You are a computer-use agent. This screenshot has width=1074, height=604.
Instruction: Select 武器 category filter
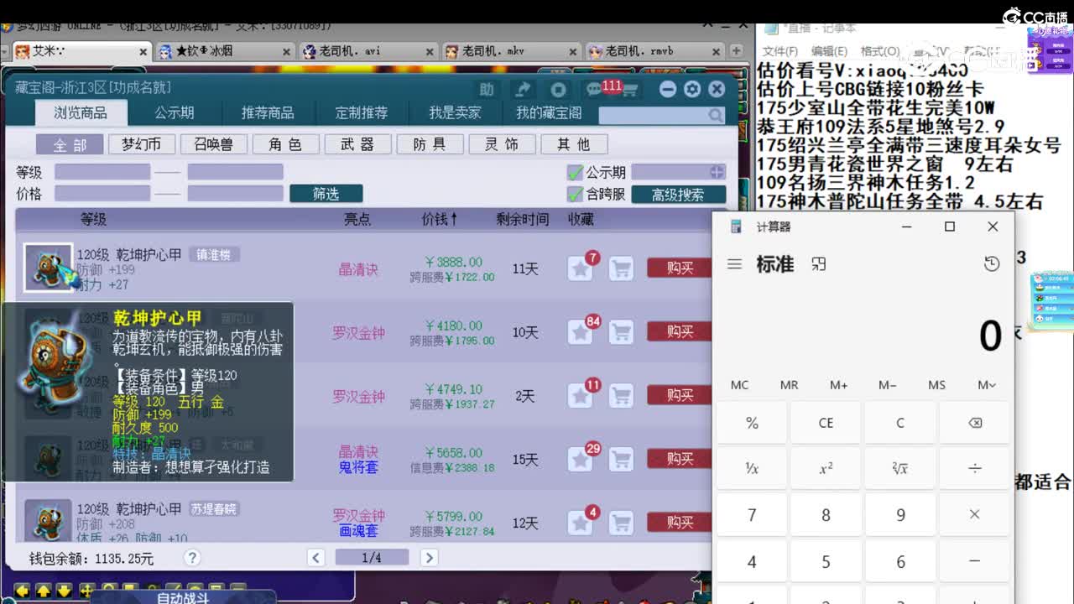tap(357, 144)
